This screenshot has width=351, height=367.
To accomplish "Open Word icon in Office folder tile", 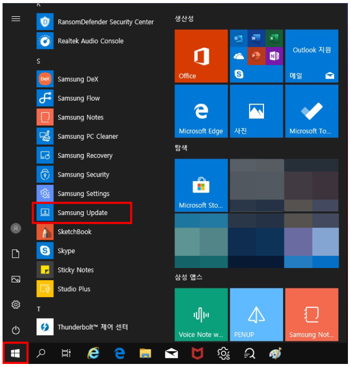I will (x=256, y=38).
